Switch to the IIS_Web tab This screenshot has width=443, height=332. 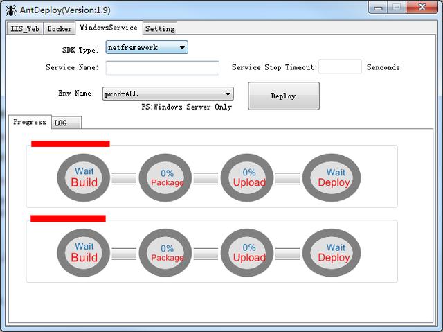tap(25, 28)
